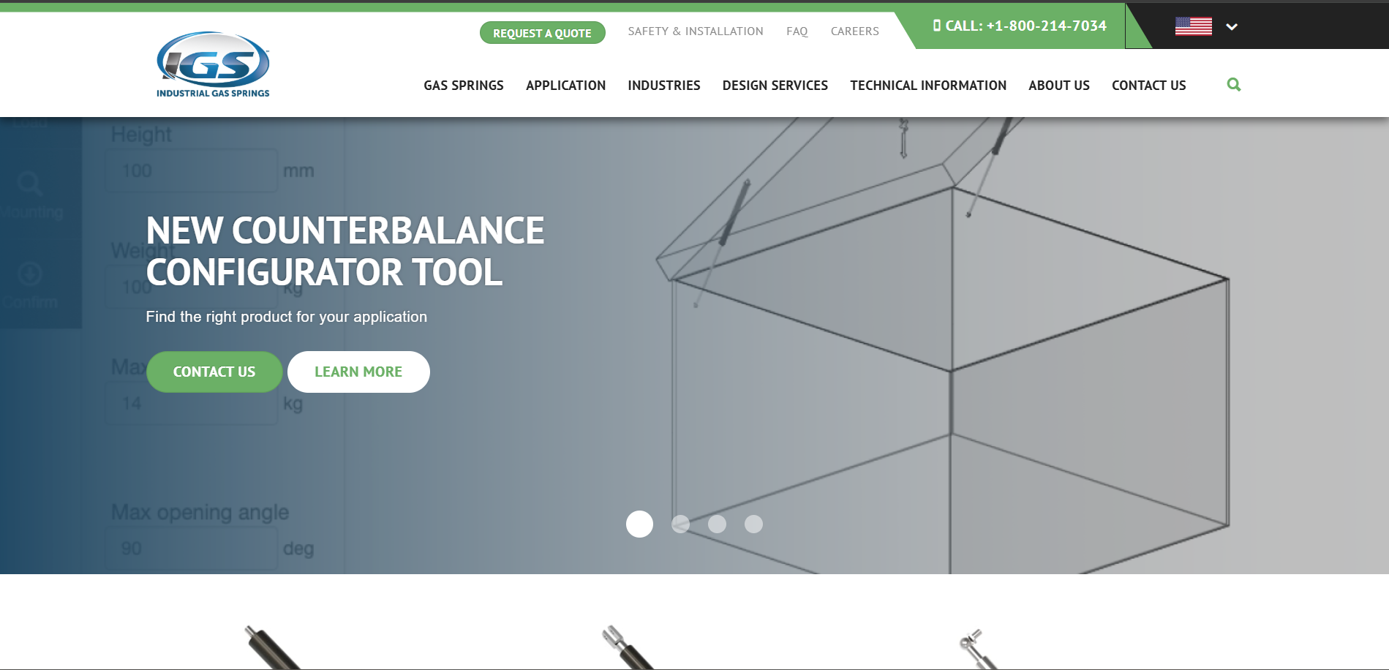Open the CAREERS link
1389x670 pixels.
tap(855, 31)
